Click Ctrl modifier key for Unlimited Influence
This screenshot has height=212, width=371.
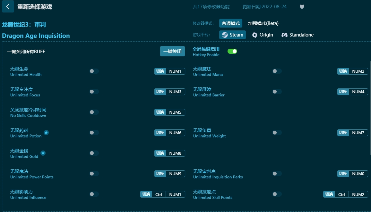click(x=159, y=194)
